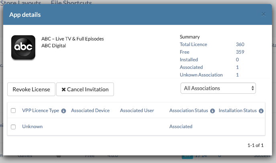Click the Total Licence label
276x163 pixels.
coord(193,44)
